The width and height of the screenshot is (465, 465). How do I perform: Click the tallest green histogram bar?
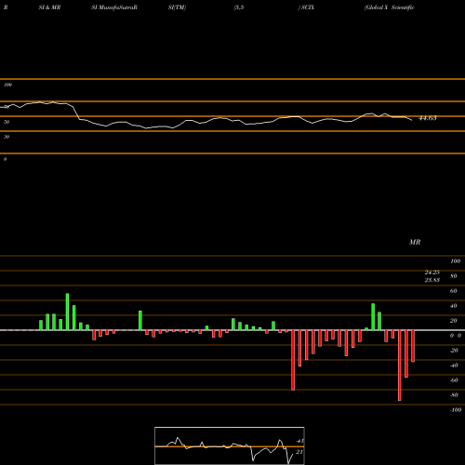click(67, 312)
